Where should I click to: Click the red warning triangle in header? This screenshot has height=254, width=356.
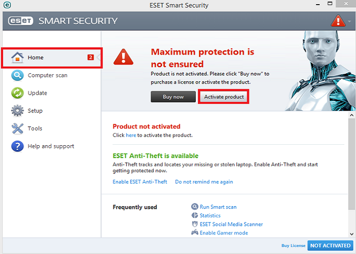(x=338, y=21)
